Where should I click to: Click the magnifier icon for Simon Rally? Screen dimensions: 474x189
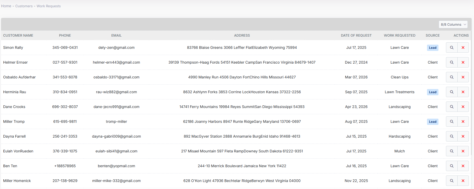tap(452, 48)
